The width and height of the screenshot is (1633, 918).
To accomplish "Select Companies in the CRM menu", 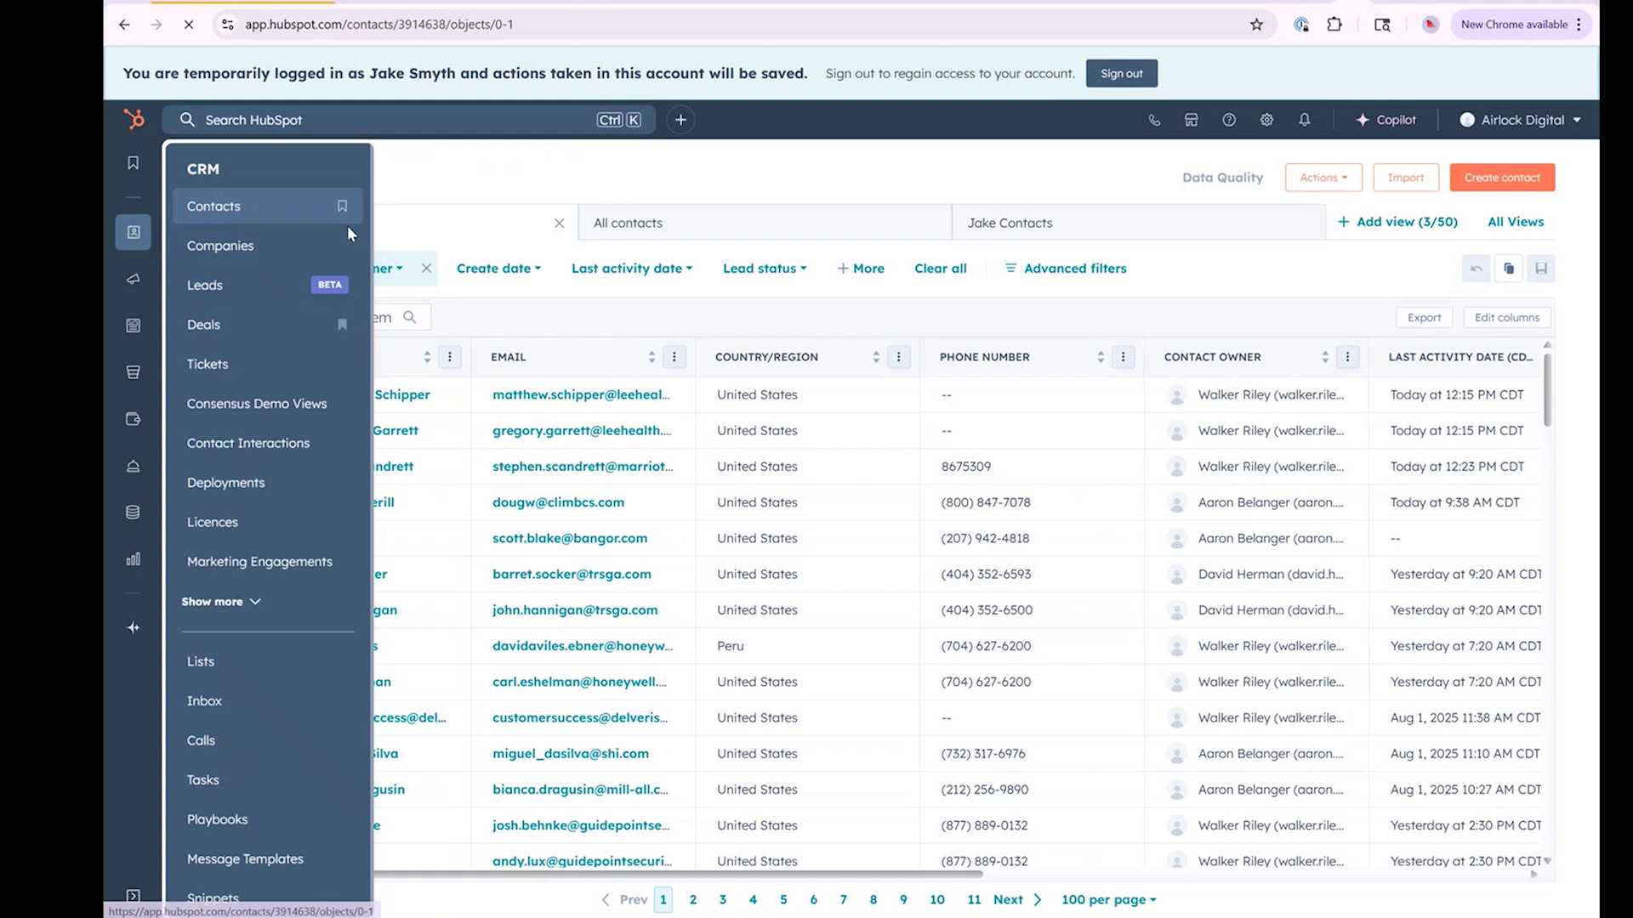I will pyautogui.click(x=219, y=246).
